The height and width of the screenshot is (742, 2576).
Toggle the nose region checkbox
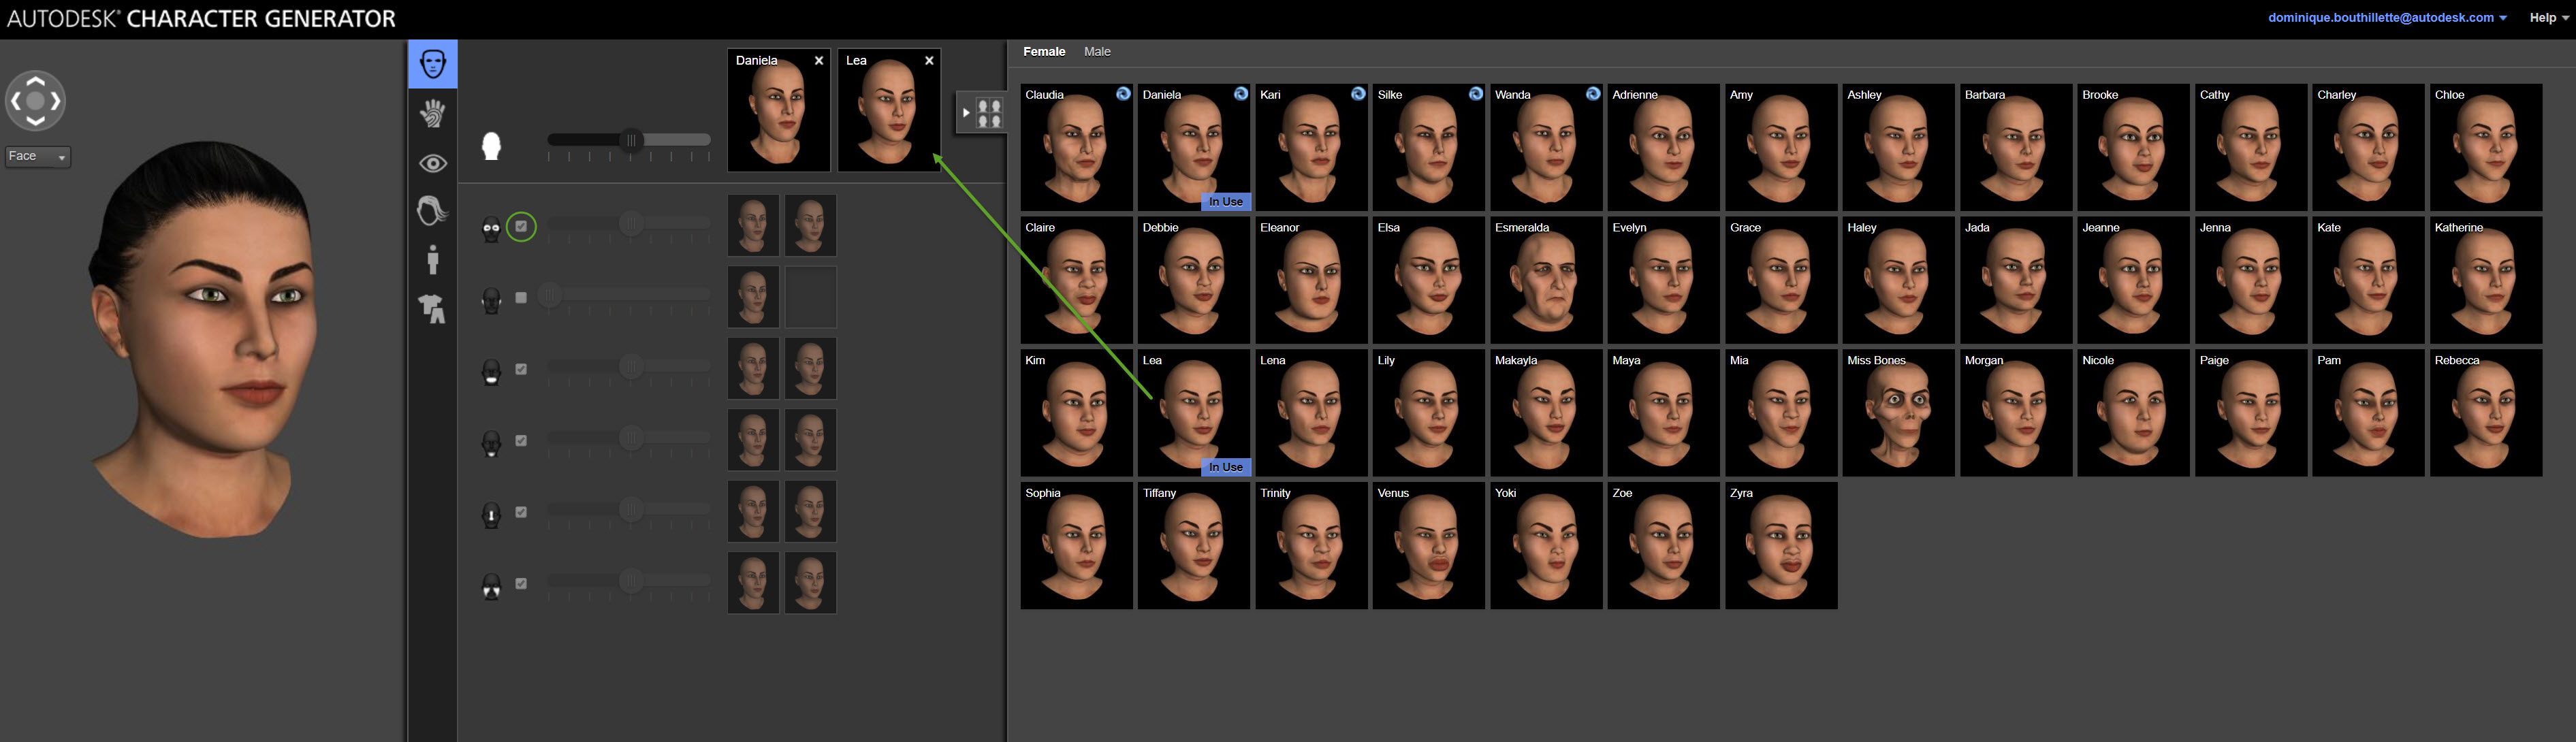pyautogui.click(x=521, y=512)
